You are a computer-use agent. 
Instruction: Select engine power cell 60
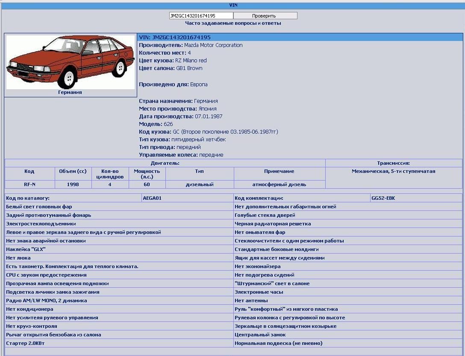(x=147, y=184)
